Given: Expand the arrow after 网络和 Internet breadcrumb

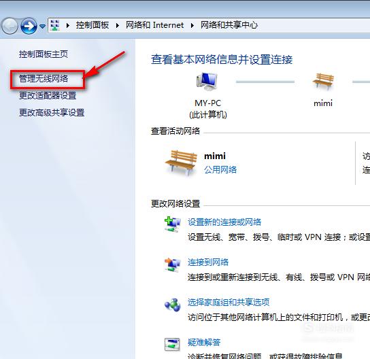Looking at the screenshot, I should pyautogui.click(x=192, y=25).
